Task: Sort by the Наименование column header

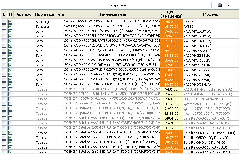Action: coord(112,14)
